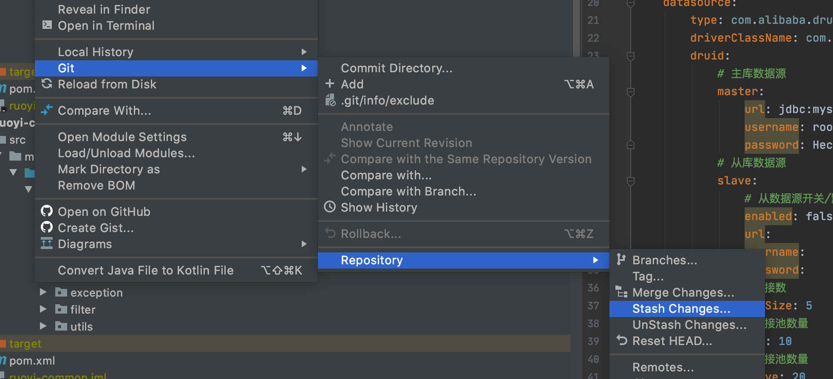Image resolution: width=833 pixels, height=379 pixels.
Task: Click the clock icon beside Show History
Action: point(330,207)
